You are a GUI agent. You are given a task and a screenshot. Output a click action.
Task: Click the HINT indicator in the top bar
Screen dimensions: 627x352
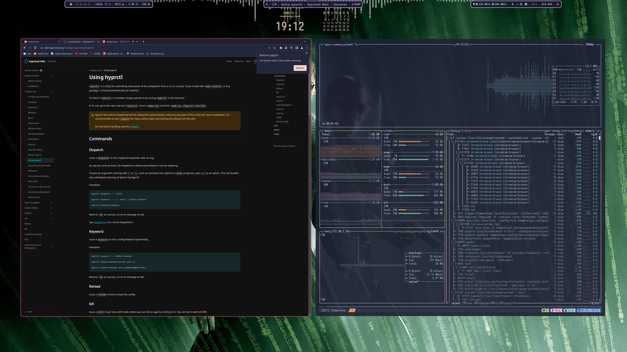[x=356, y=4]
